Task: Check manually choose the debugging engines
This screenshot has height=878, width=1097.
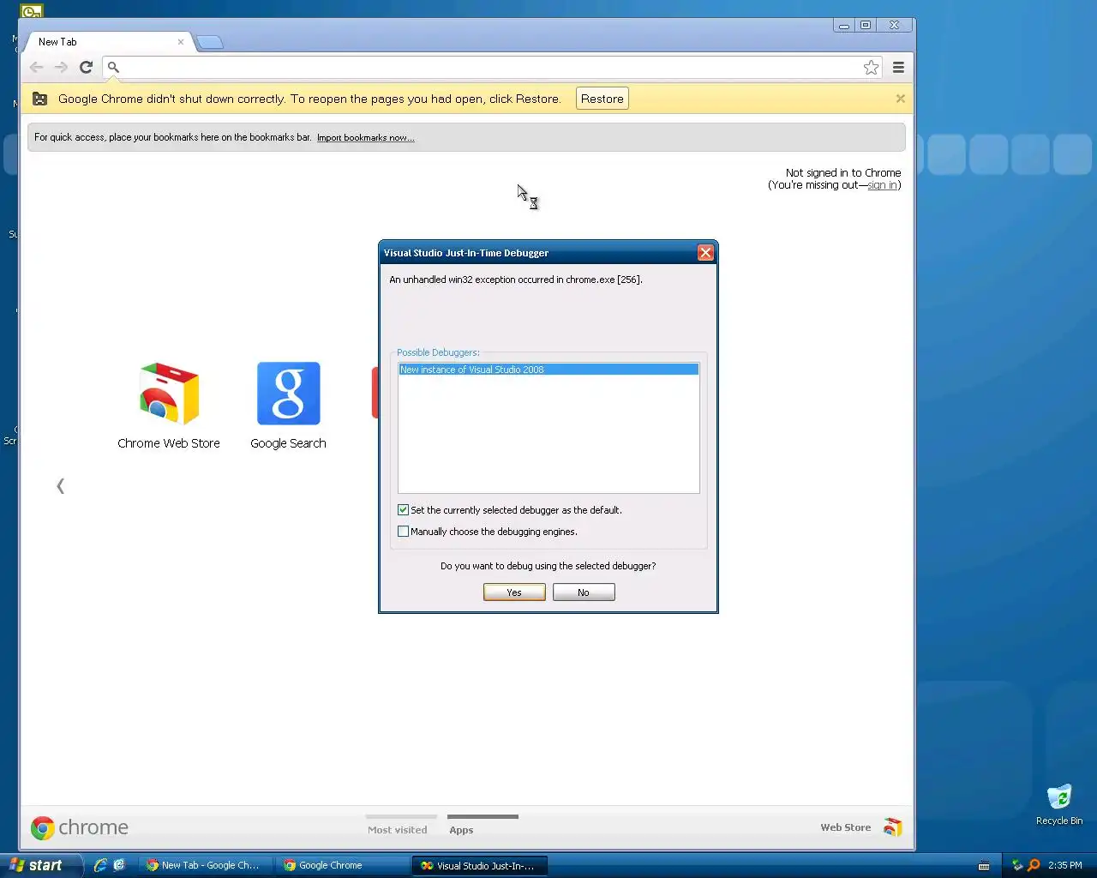Action: tap(403, 531)
